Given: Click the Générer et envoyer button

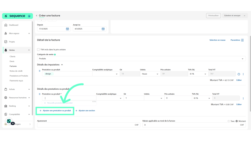Looking at the screenshot, I should [x=232, y=16].
